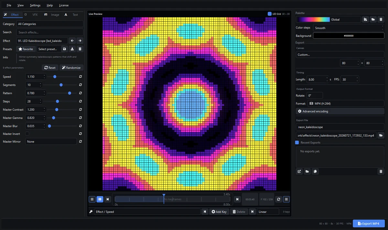Image resolution: width=388 pixels, height=230 pixels.
Task: Reset Master Gamma with its refresh icon
Action: pos(80,118)
